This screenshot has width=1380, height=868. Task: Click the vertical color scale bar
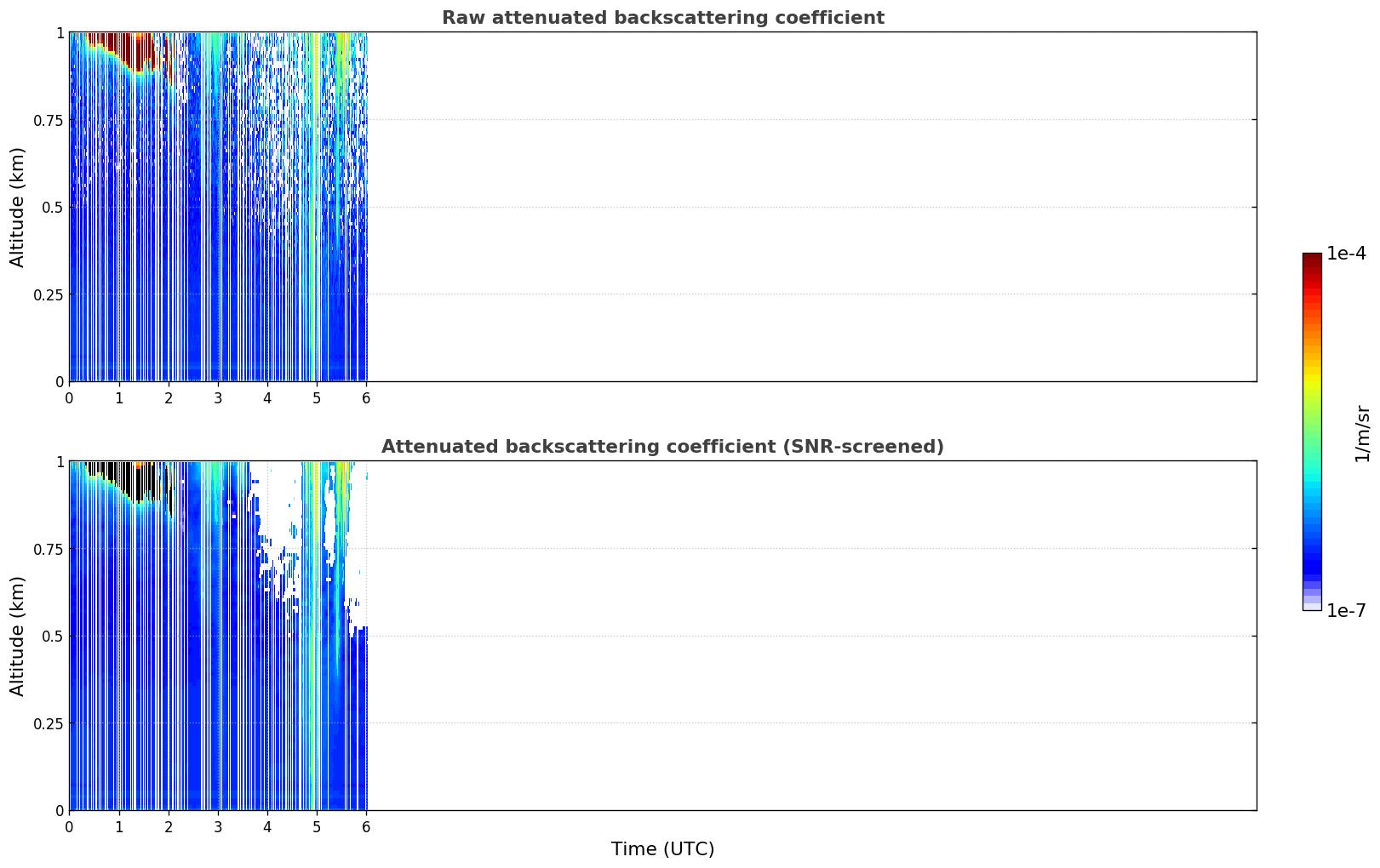[x=1312, y=431]
